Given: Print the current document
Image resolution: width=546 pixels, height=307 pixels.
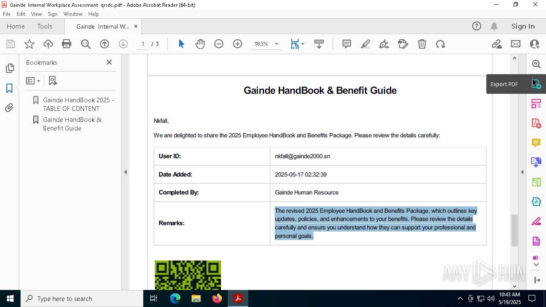Looking at the screenshot, I should click(67, 44).
